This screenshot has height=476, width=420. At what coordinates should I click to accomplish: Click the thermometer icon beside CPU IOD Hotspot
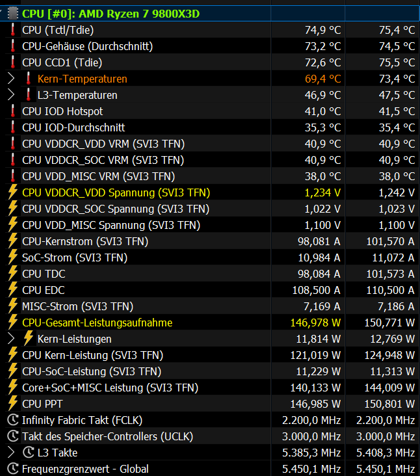pos(12,111)
